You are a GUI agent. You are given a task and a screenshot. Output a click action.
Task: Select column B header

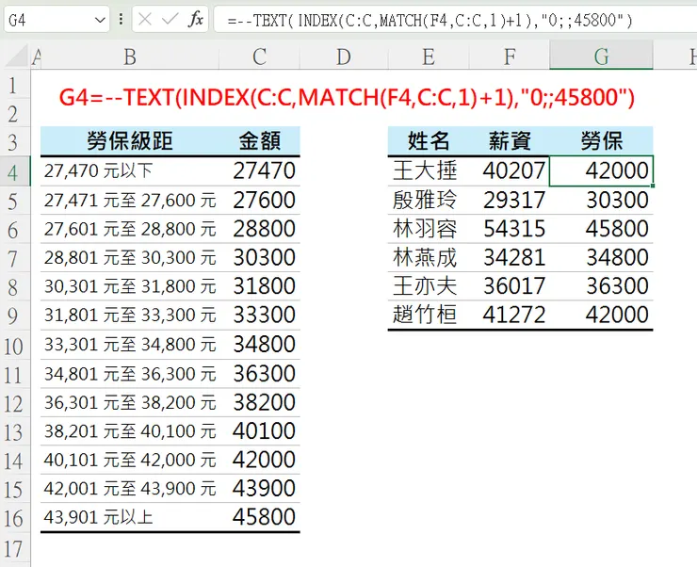(130, 57)
